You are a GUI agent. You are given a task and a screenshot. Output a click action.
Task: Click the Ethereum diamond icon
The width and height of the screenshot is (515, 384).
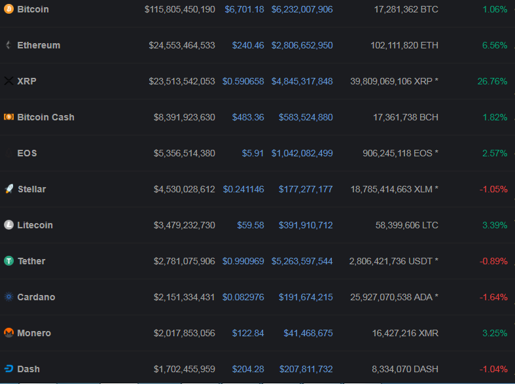(9, 45)
